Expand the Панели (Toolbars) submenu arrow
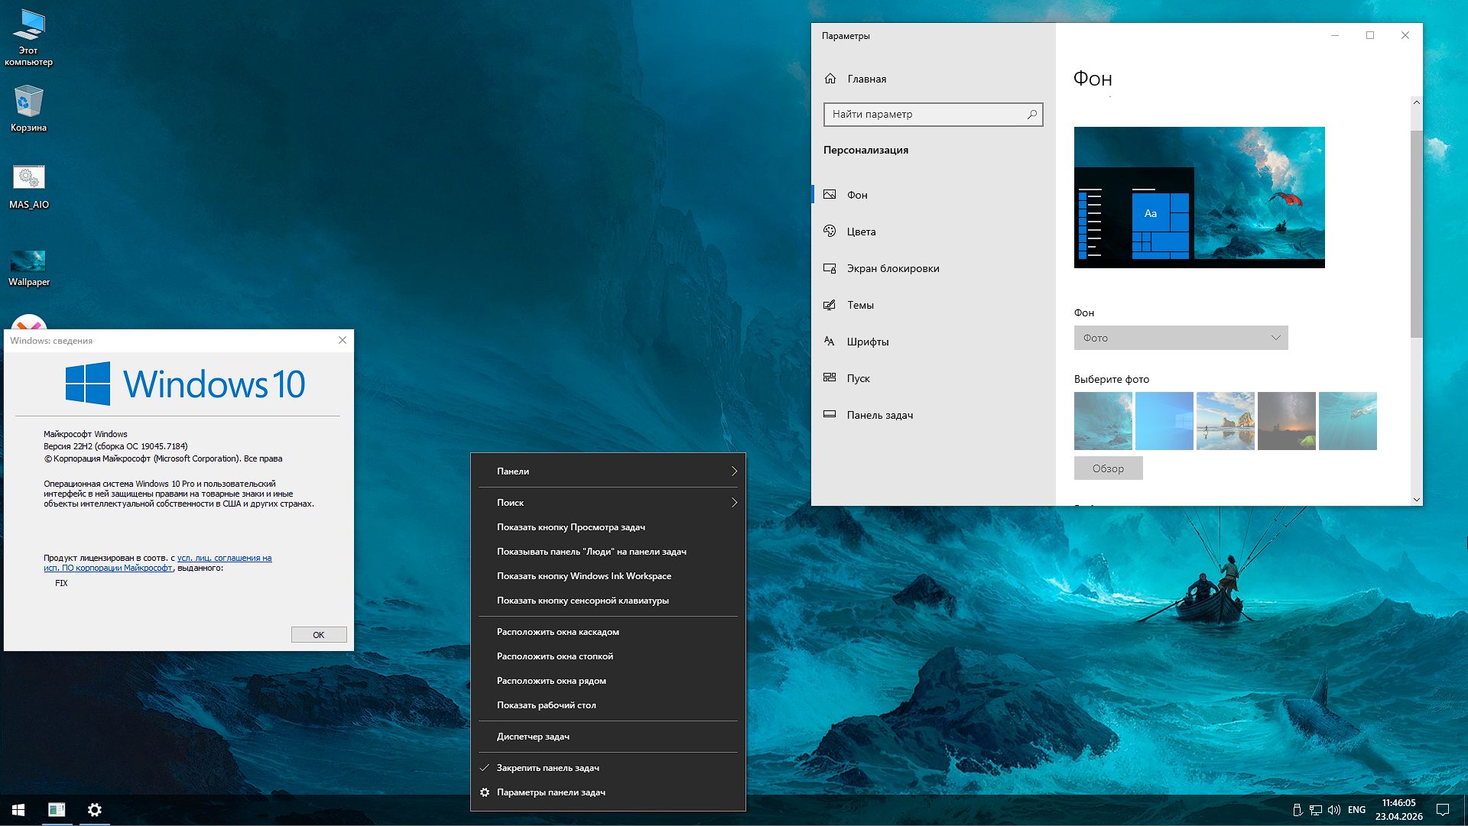This screenshot has width=1468, height=826. pos(734,471)
